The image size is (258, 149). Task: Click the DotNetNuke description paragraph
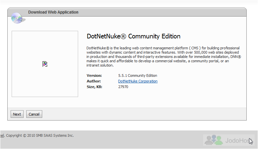[x=164, y=57]
